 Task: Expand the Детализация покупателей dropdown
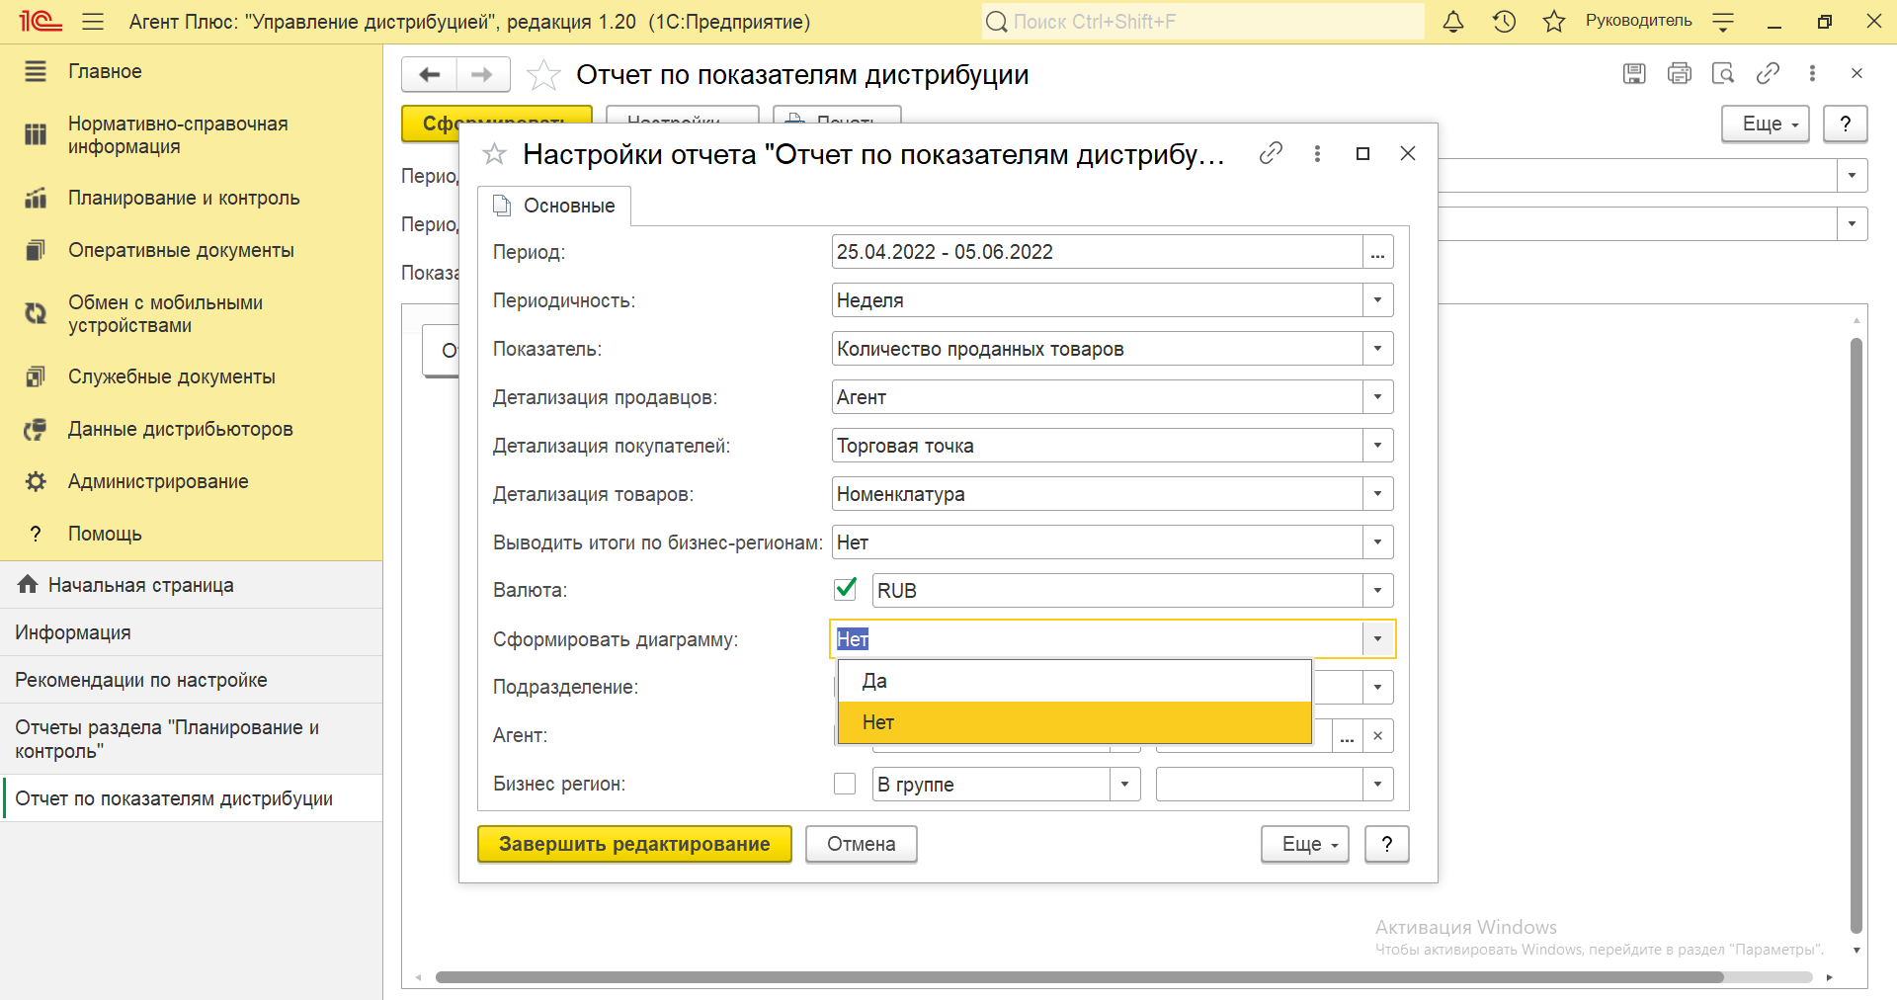point(1377,446)
